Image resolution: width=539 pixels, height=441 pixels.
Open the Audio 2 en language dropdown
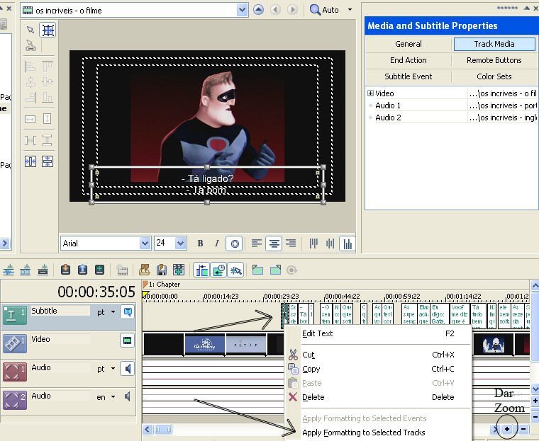coord(113,397)
